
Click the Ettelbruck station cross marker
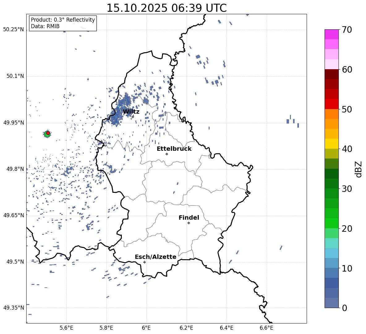coord(167,154)
